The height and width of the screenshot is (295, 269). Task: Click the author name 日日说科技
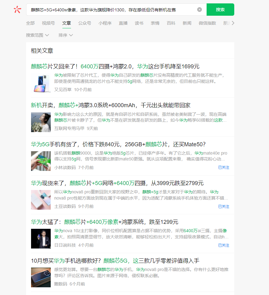coord(65,245)
